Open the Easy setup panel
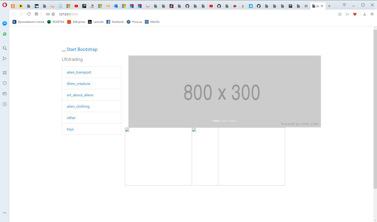 pyautogui.click(x=372, y=14)
